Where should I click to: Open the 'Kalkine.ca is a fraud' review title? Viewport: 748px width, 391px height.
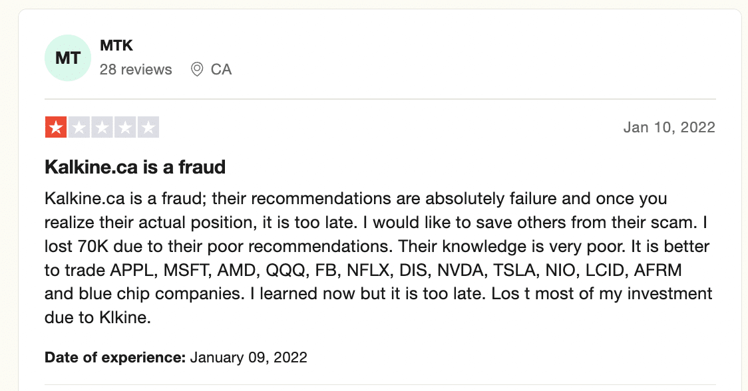[135, 168]
